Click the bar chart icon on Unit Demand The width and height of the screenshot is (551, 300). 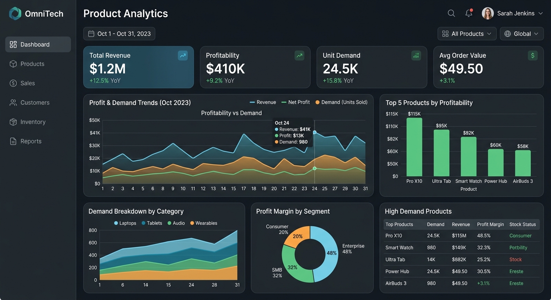point(416,55)
